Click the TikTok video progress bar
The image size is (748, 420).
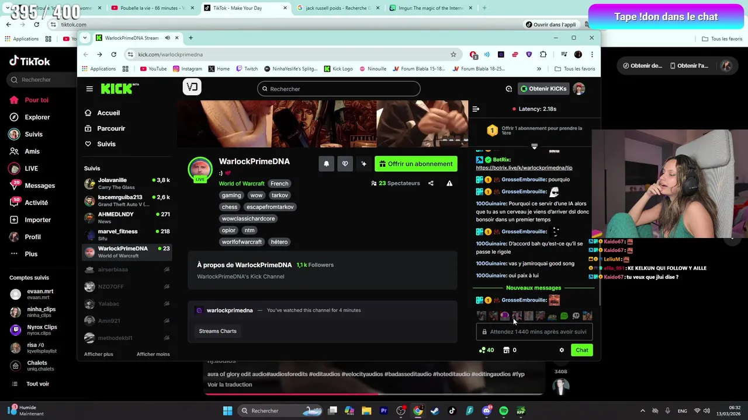click(374, 393)
